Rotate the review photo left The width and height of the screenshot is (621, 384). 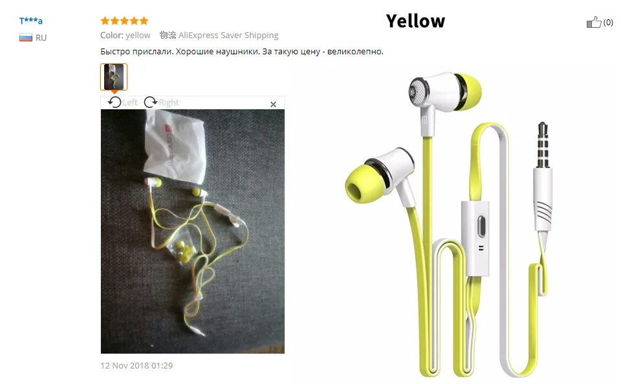(x=114, y=102)
